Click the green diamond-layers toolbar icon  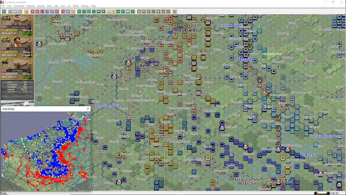98,11
